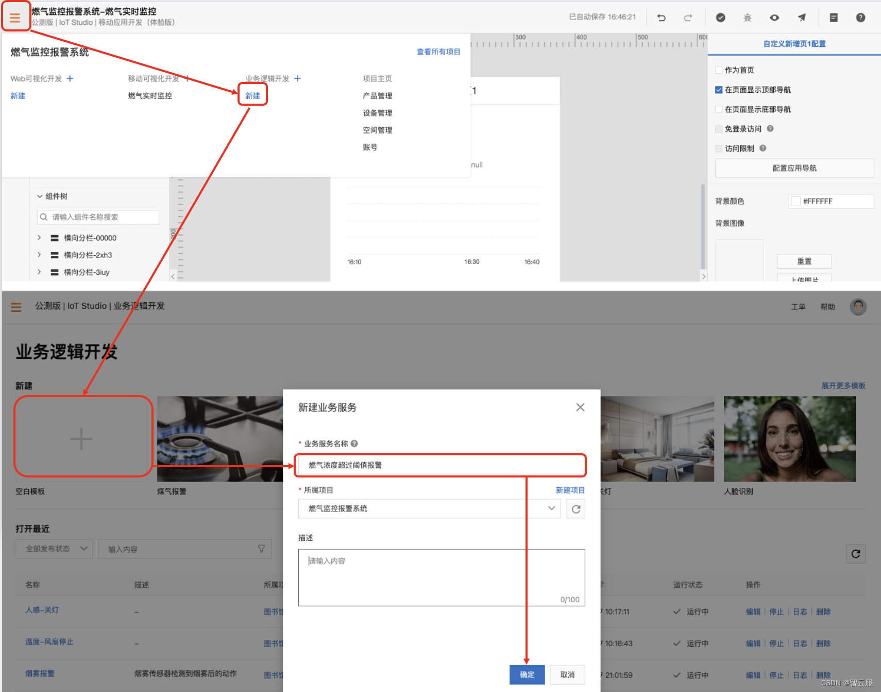Click the 业务服务名称 input field
The height and width of the screenshot is (692, 881).
tap(442, 465)
